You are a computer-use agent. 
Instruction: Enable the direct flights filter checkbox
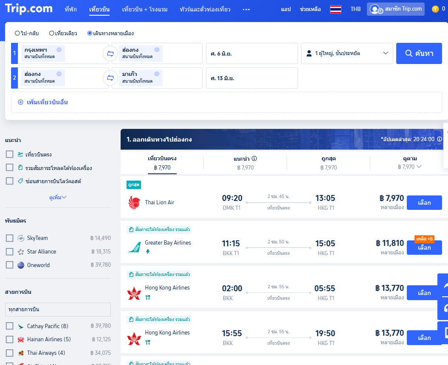10,154
